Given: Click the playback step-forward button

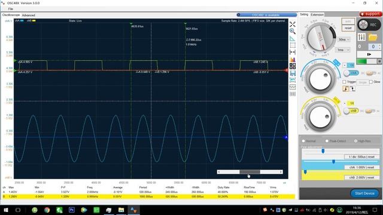Looking at the screenshot, I should [x=369, y=54].
